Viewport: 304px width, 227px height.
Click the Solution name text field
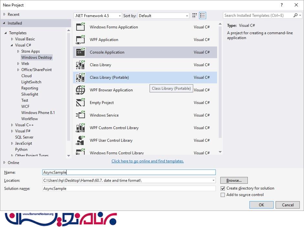[x=129, y=189]
